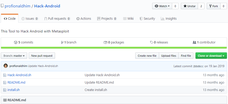Go to the Actions tab
The image size is (228, 104).
84,19
